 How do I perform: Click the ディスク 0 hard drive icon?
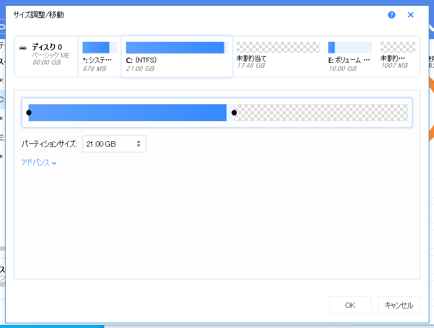(22, 48)
